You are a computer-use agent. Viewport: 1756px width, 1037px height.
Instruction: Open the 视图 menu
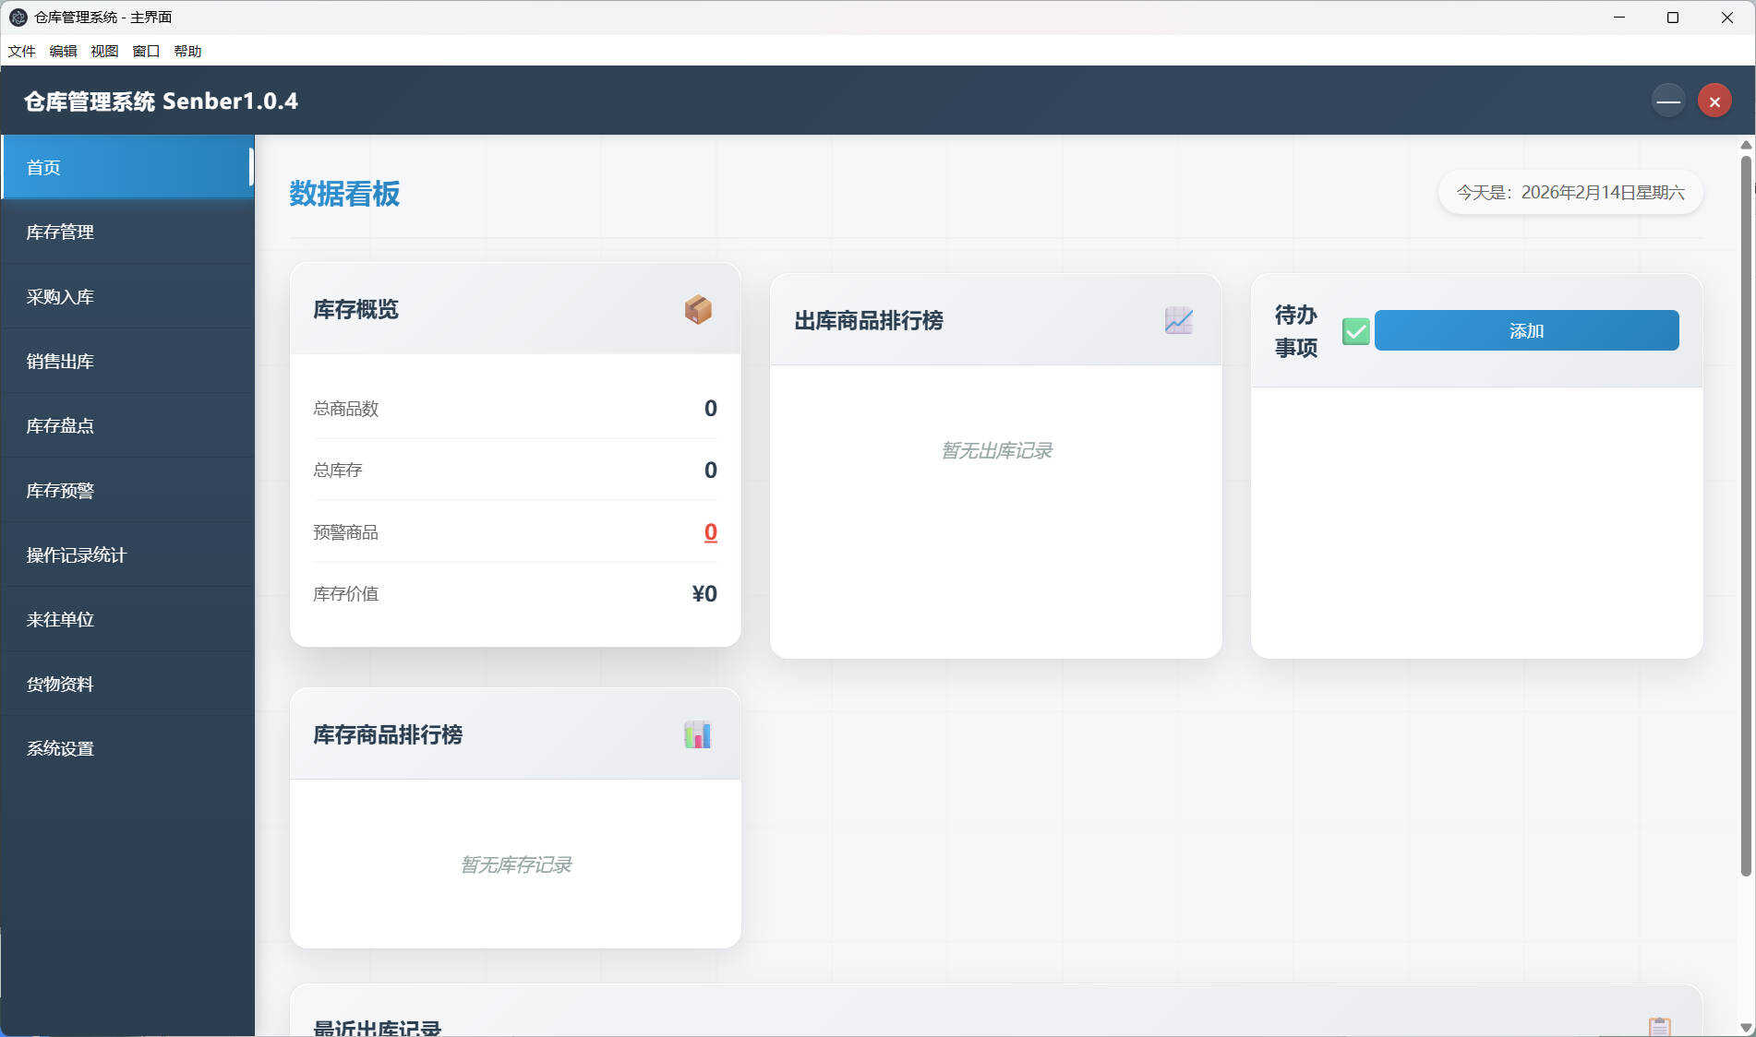pos(104,51)
